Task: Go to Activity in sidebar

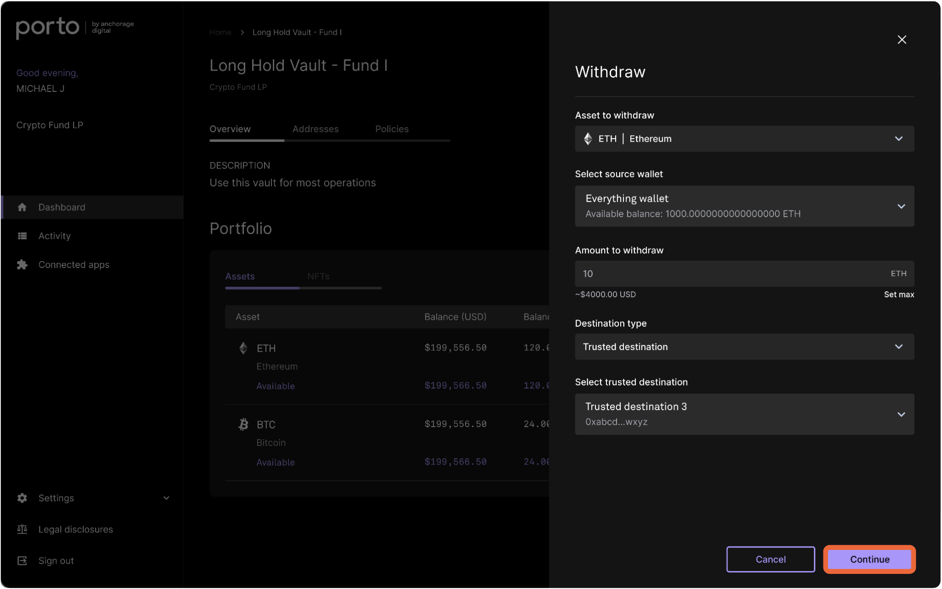Action: (54, 236)
